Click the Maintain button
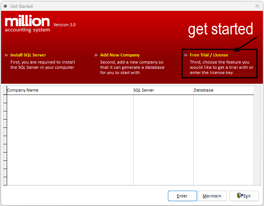Image resolution: width=264 pixels, height=206 pixels. 212,196
